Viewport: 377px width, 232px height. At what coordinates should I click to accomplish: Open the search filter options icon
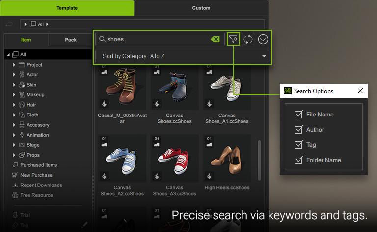(x=234, y=39)
